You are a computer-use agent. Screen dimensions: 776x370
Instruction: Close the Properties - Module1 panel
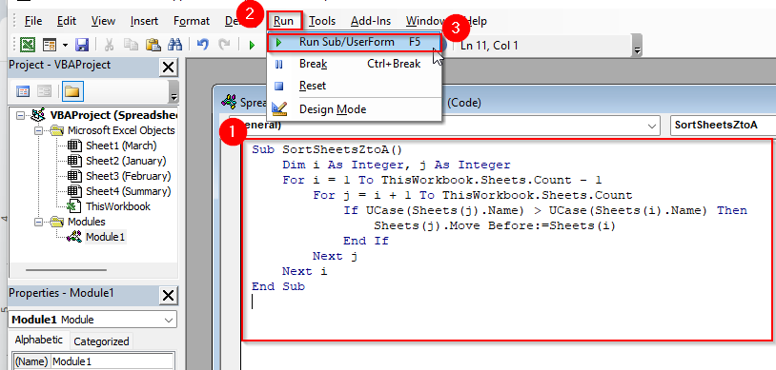(x=169, y=296)
